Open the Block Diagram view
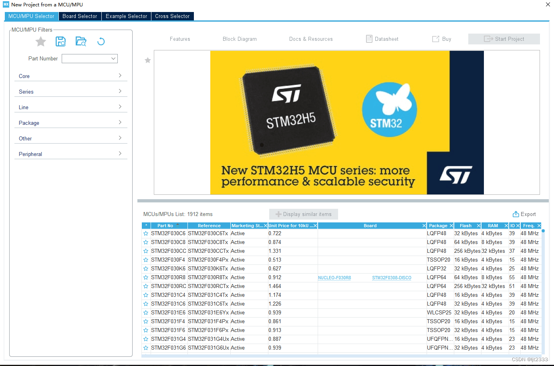 click(240, 39)
